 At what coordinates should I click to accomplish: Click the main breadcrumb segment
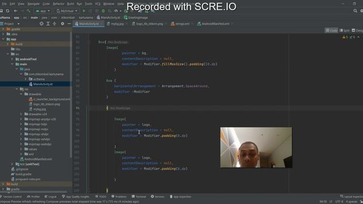[x=34, y=18]
